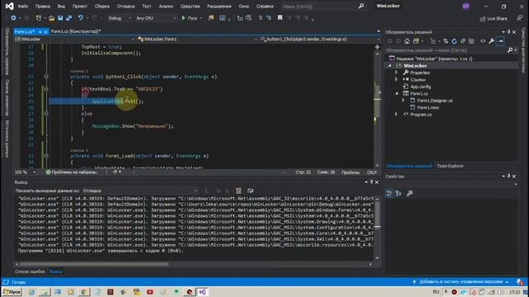Open the Any CPU platform dropdown
Image resolution: width=529 pixels, height=297 pixels.
click(x=156, y=18)
